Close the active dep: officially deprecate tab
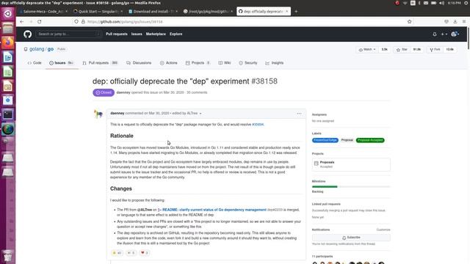470x264 pixels. pyautogui.click(x=286, y=12)
